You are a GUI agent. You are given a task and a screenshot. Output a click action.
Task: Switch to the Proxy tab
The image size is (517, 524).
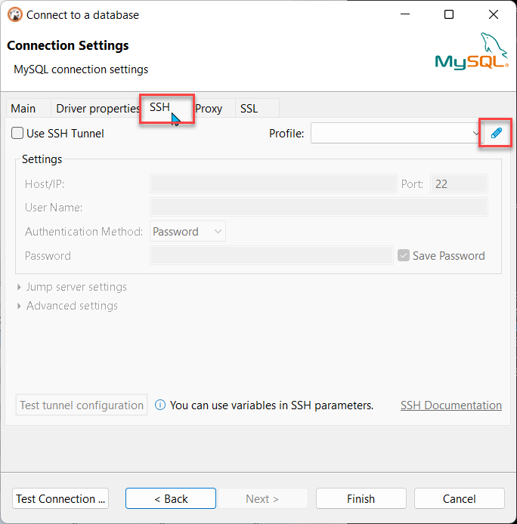(209, 109)
